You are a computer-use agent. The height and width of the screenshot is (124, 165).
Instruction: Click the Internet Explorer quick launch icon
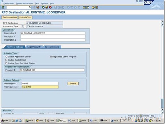[17, 121]
